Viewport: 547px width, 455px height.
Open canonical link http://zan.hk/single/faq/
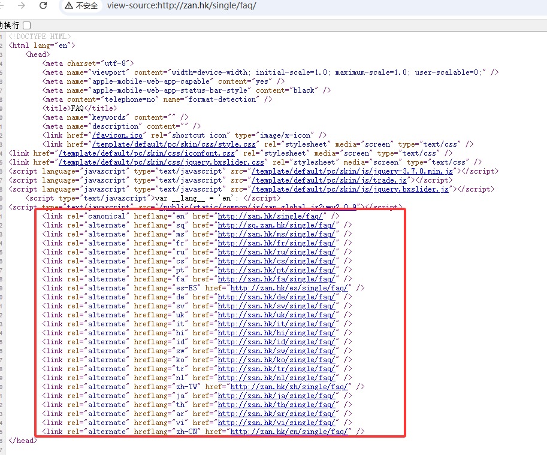click(270, 216)
